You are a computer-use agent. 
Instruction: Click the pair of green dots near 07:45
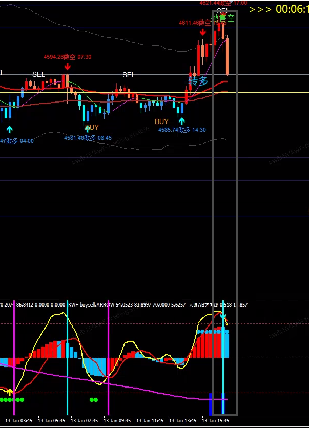tap(94, 400)
